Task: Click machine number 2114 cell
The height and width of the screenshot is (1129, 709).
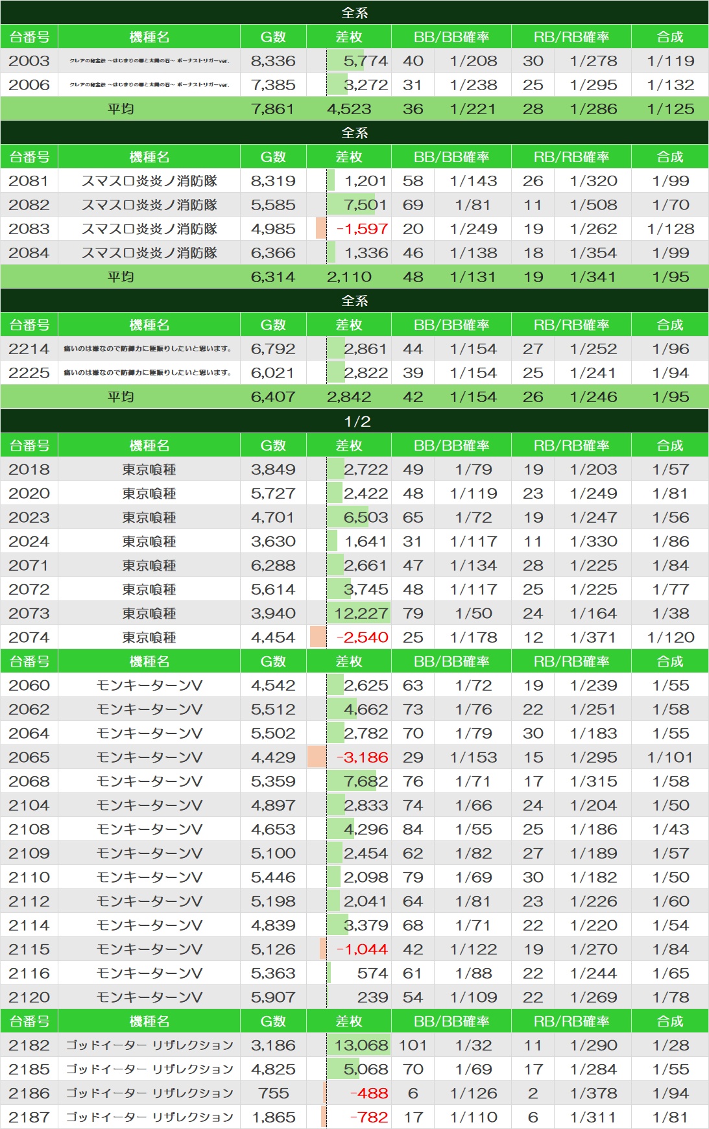Action: click(x=29, y=925)
